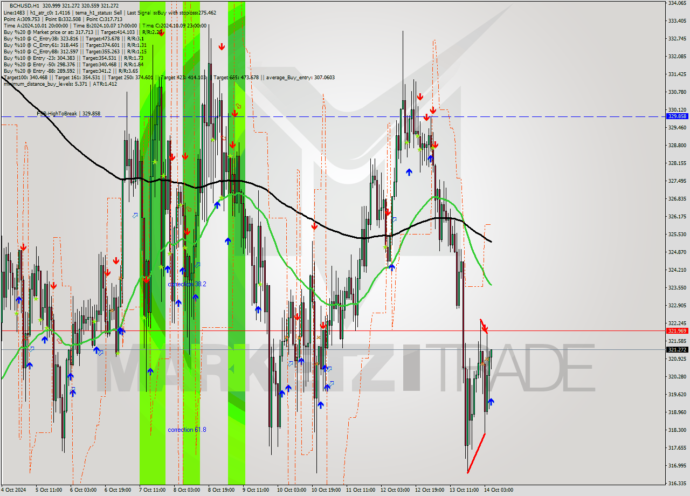Image resolution: width=690 pixels, height=496 pixels.
Task: Click the 334.065 price axis label
Action: click(x=677, y=3)
